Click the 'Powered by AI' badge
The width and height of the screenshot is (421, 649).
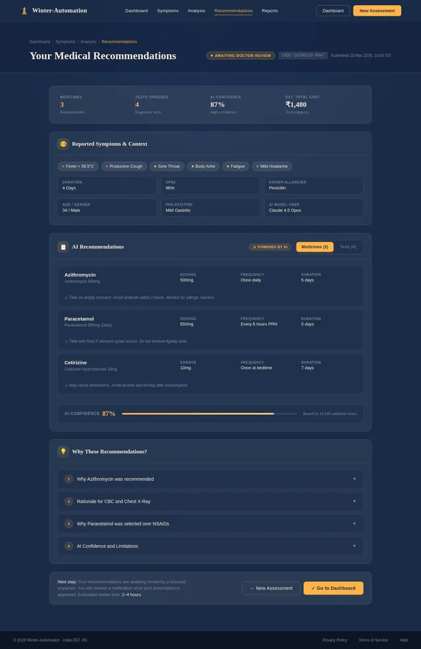(x=270, y=247)
